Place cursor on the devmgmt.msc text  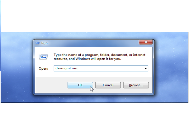(x=67, y=68)
